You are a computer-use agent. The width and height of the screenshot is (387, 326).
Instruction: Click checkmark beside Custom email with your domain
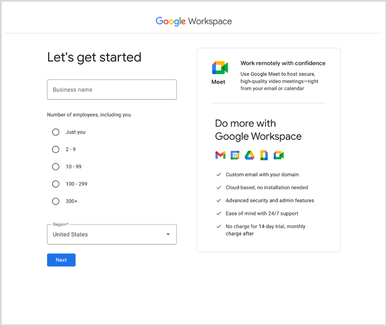click(219, 174)
